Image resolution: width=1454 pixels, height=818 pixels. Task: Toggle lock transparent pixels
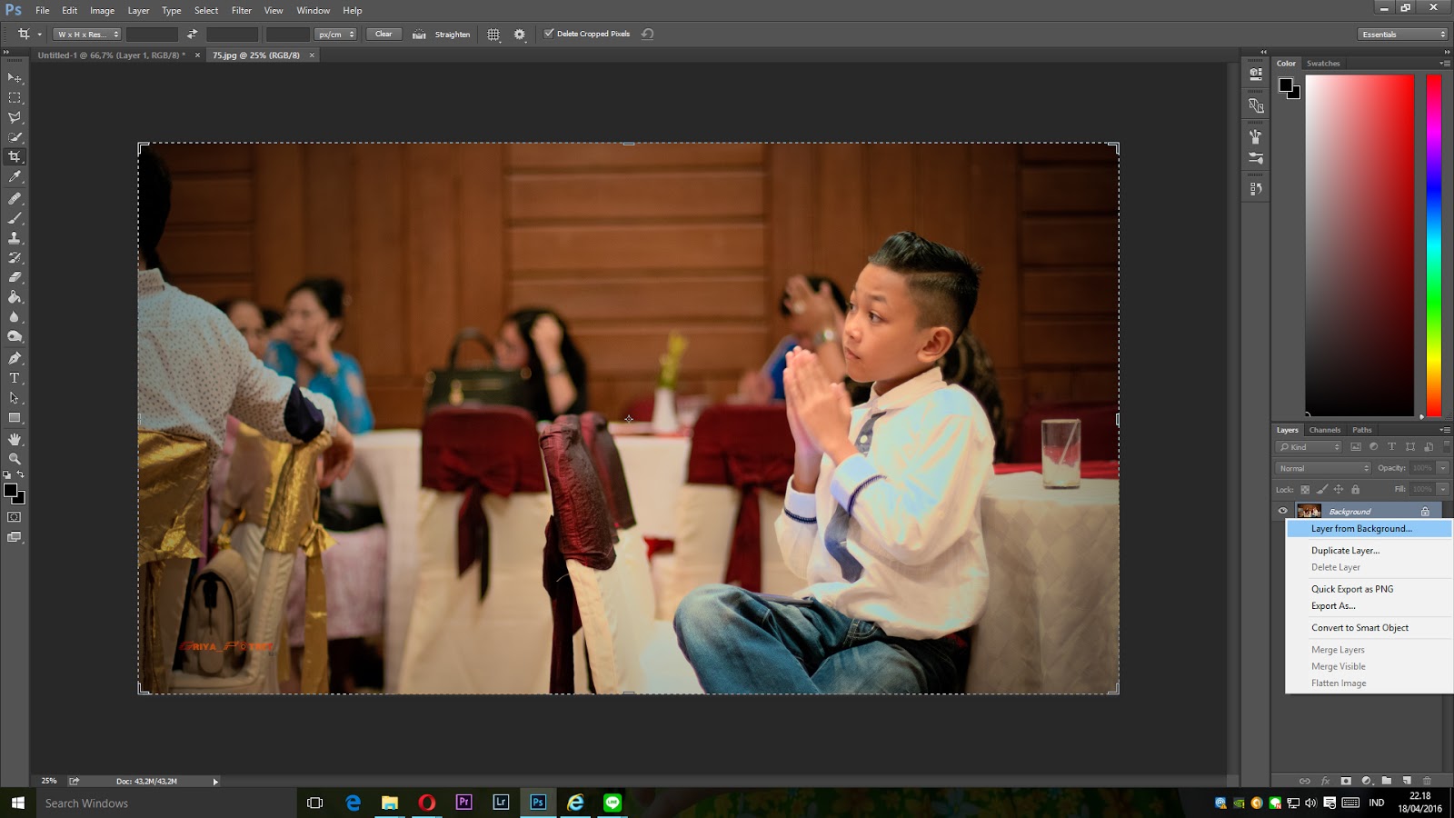tap(1305, 490)
